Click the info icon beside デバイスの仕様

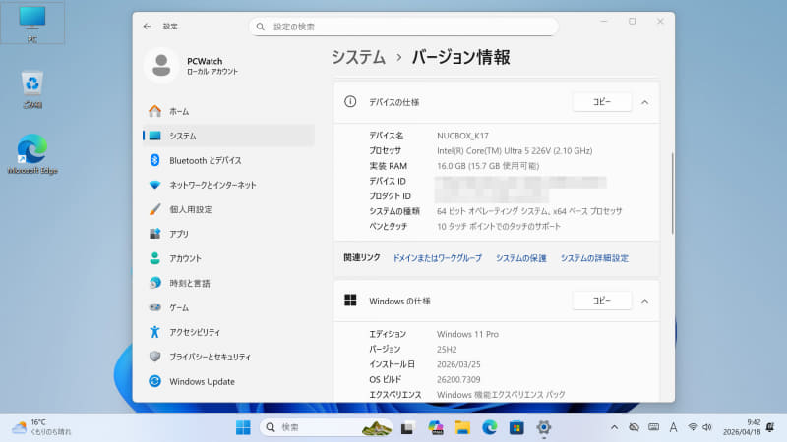350,102
